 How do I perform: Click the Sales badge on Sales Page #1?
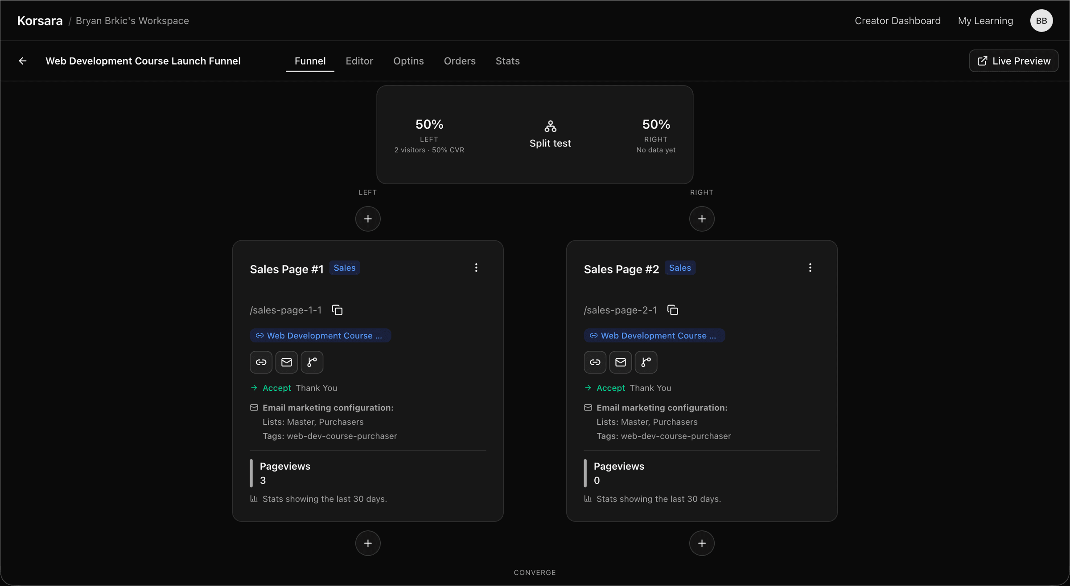pyautogui.click(x=345, y=268)
